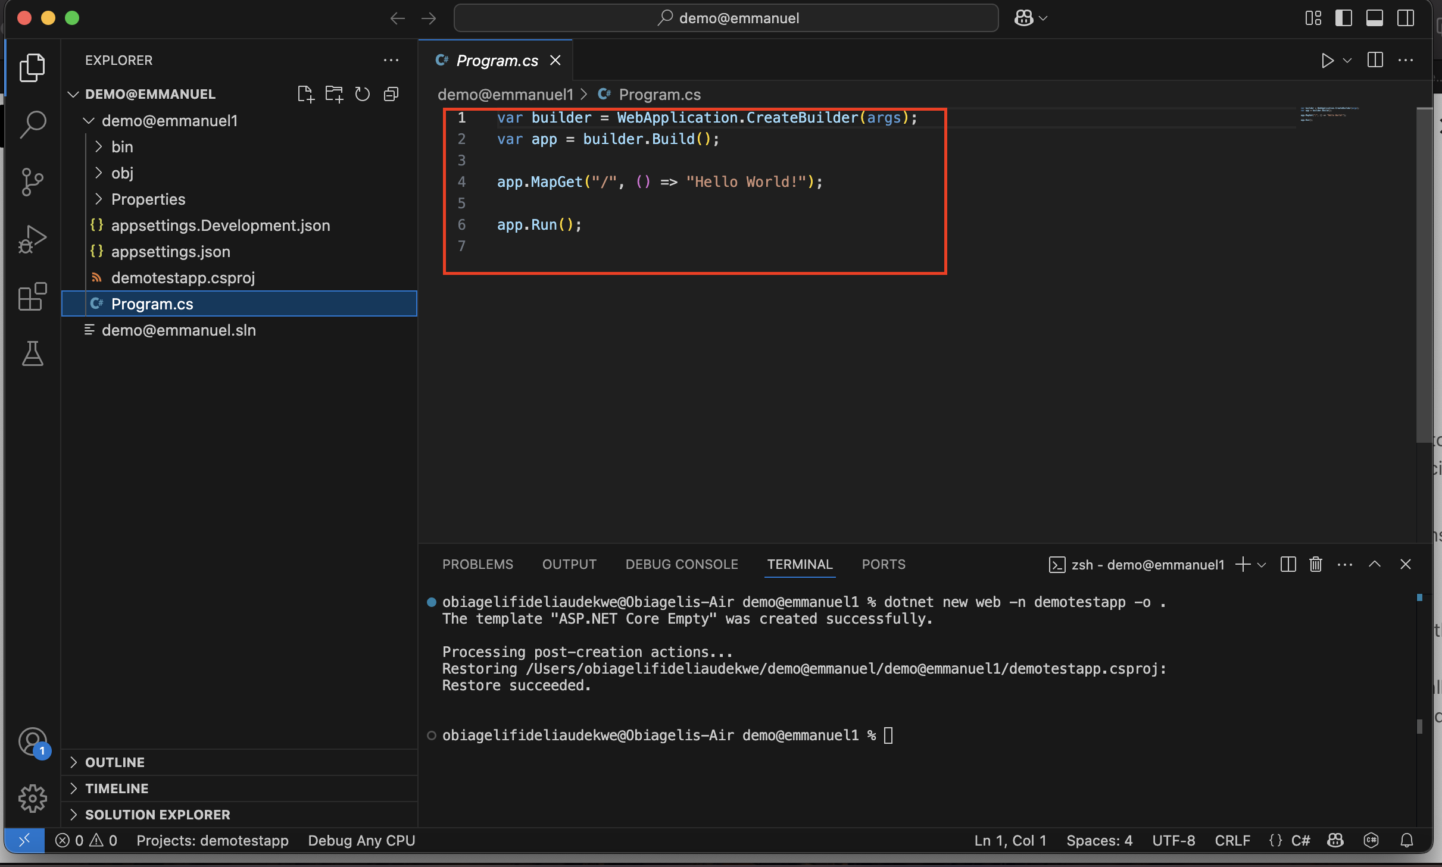Expand the SOLUTION EXPLORER section

[x=239, y=815]
